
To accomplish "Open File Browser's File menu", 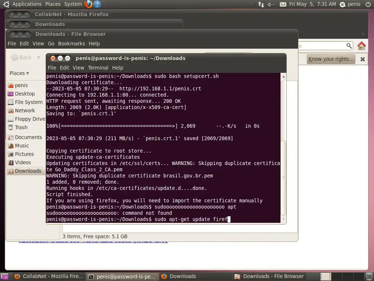I will click(12, 44).
